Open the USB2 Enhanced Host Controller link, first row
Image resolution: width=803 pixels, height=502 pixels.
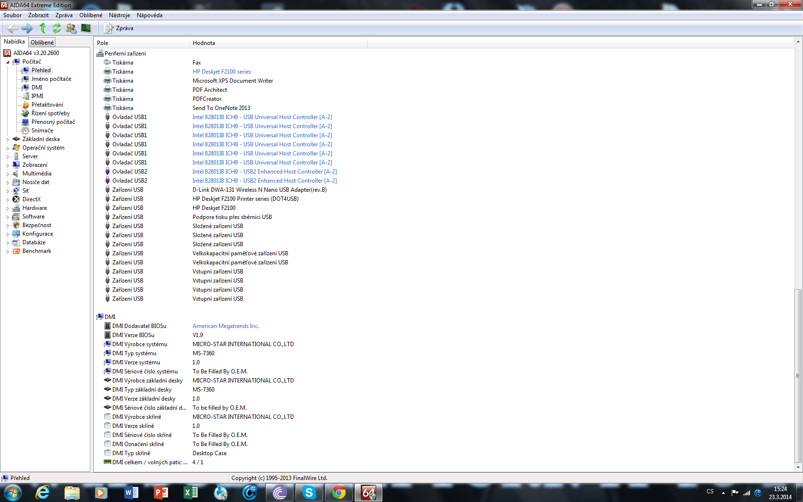point(264,172)
